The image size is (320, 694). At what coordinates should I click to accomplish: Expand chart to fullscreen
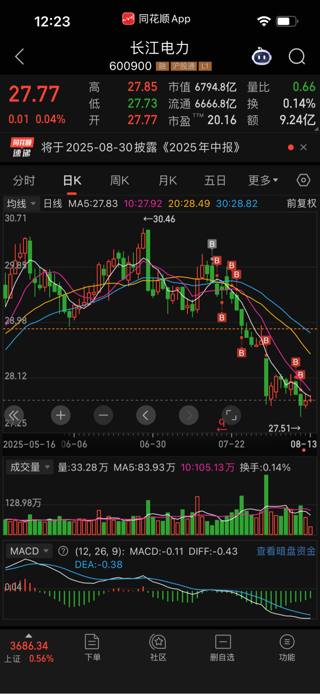point(231,415)
